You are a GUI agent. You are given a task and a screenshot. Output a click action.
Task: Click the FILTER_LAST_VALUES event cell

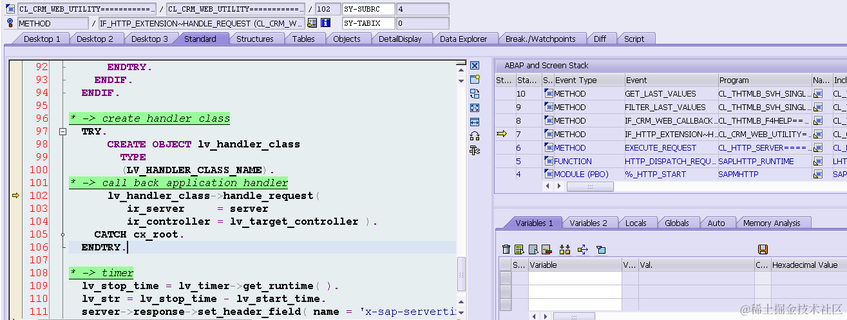pos(671,108)
